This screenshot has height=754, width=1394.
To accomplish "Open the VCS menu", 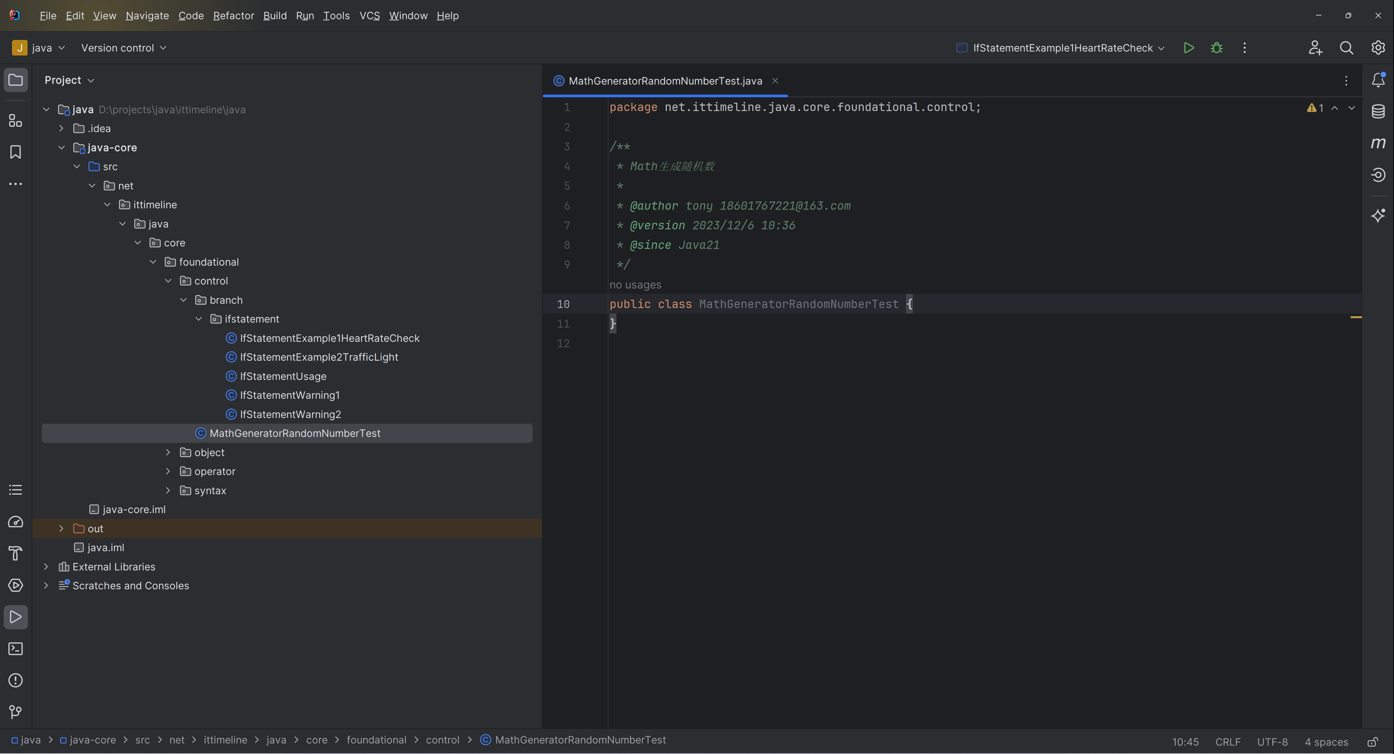I will tap(370, 16).
